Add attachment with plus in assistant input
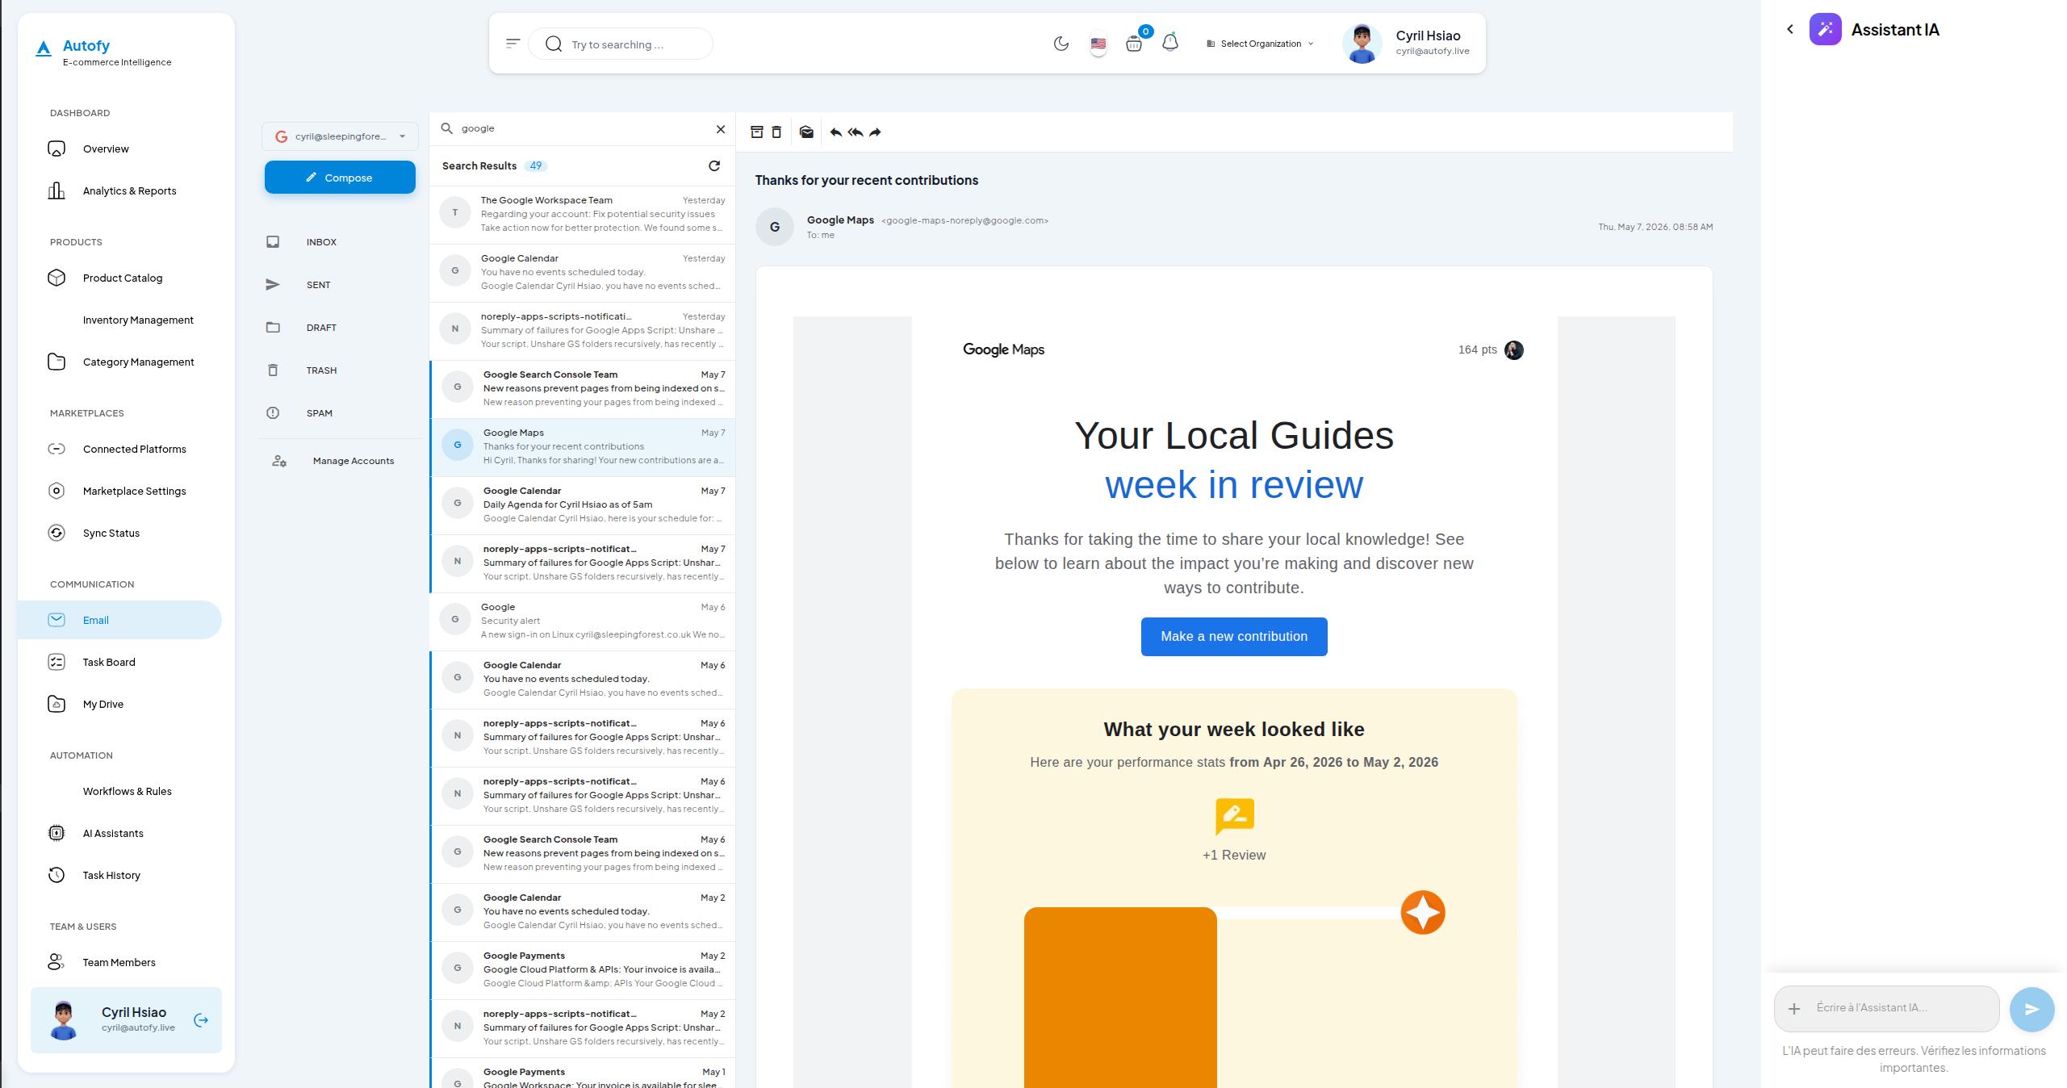 (x=1794, y=1009)
